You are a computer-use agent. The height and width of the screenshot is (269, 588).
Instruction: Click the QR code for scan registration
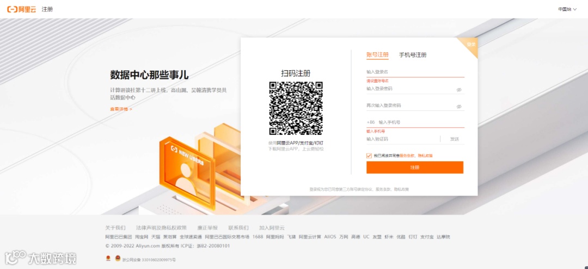pyautogui.click(x=296, y=108)
